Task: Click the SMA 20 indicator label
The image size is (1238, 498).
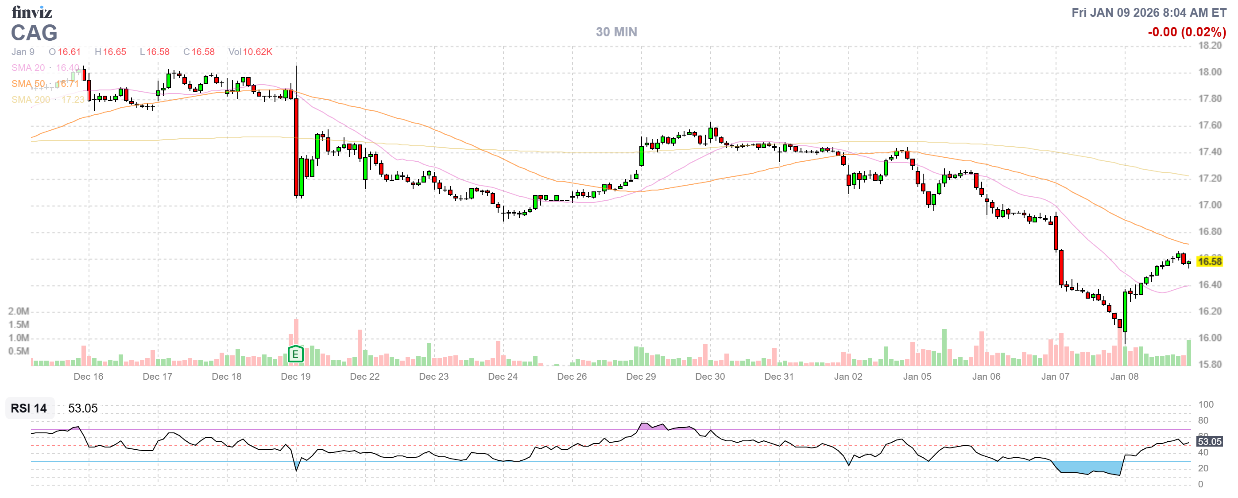Action: click(28, 68)
